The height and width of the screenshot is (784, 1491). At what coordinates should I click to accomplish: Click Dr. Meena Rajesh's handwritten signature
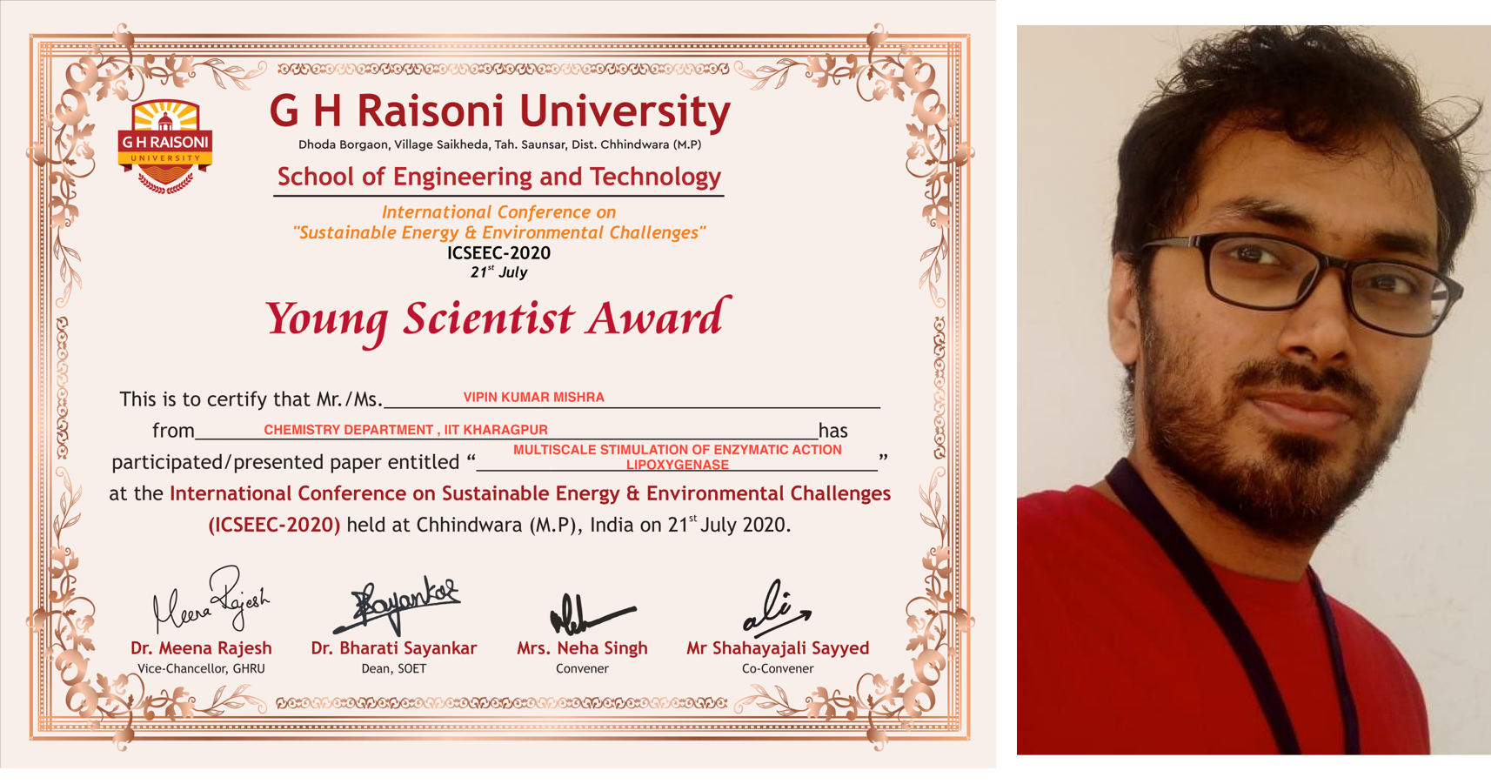pyautogui.click(x=211, y=601)
